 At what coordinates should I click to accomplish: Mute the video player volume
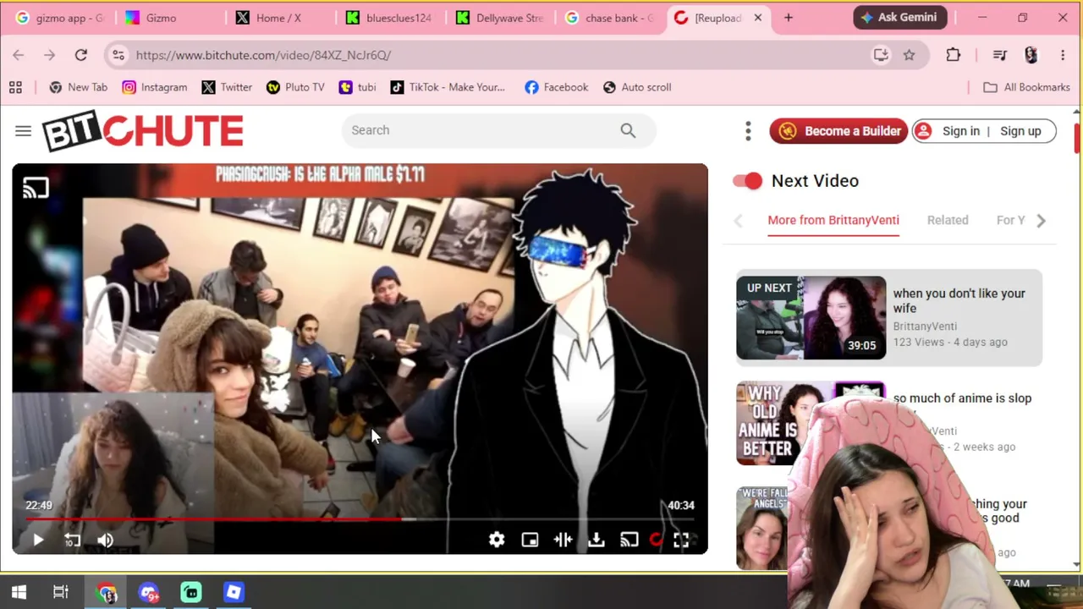105,540
